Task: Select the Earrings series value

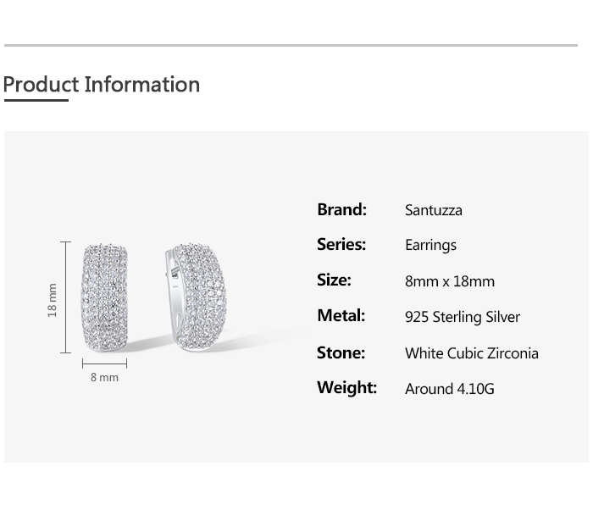Action: (430, 245)
